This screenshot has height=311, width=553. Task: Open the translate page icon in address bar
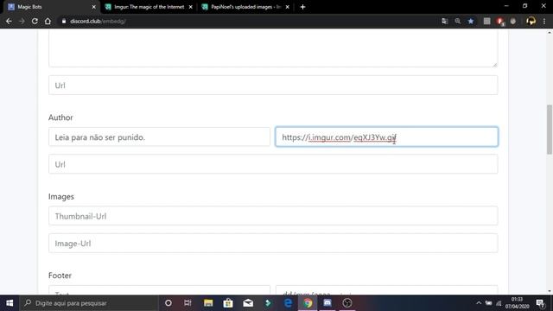point(444,21)
